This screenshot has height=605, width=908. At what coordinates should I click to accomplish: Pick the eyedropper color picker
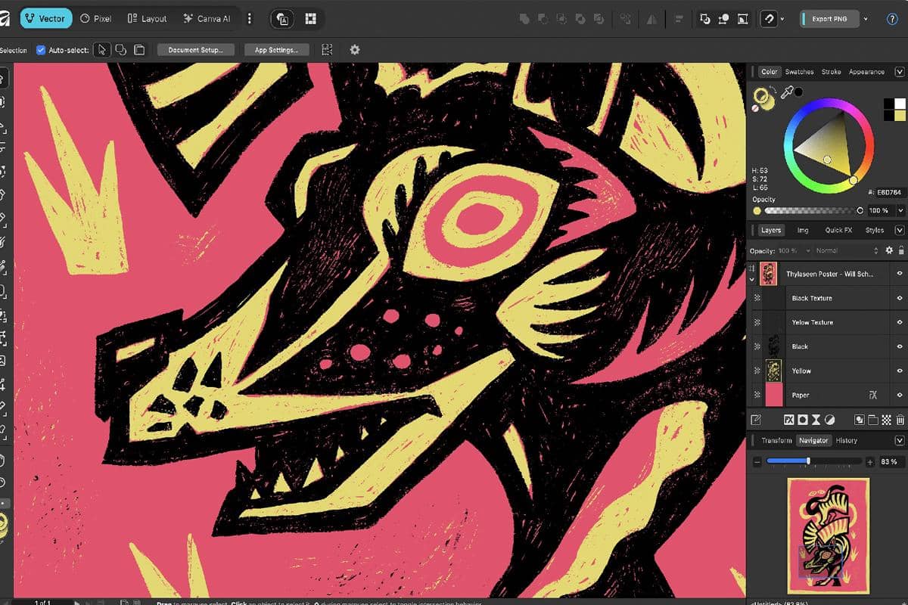(x=787, y=93)
